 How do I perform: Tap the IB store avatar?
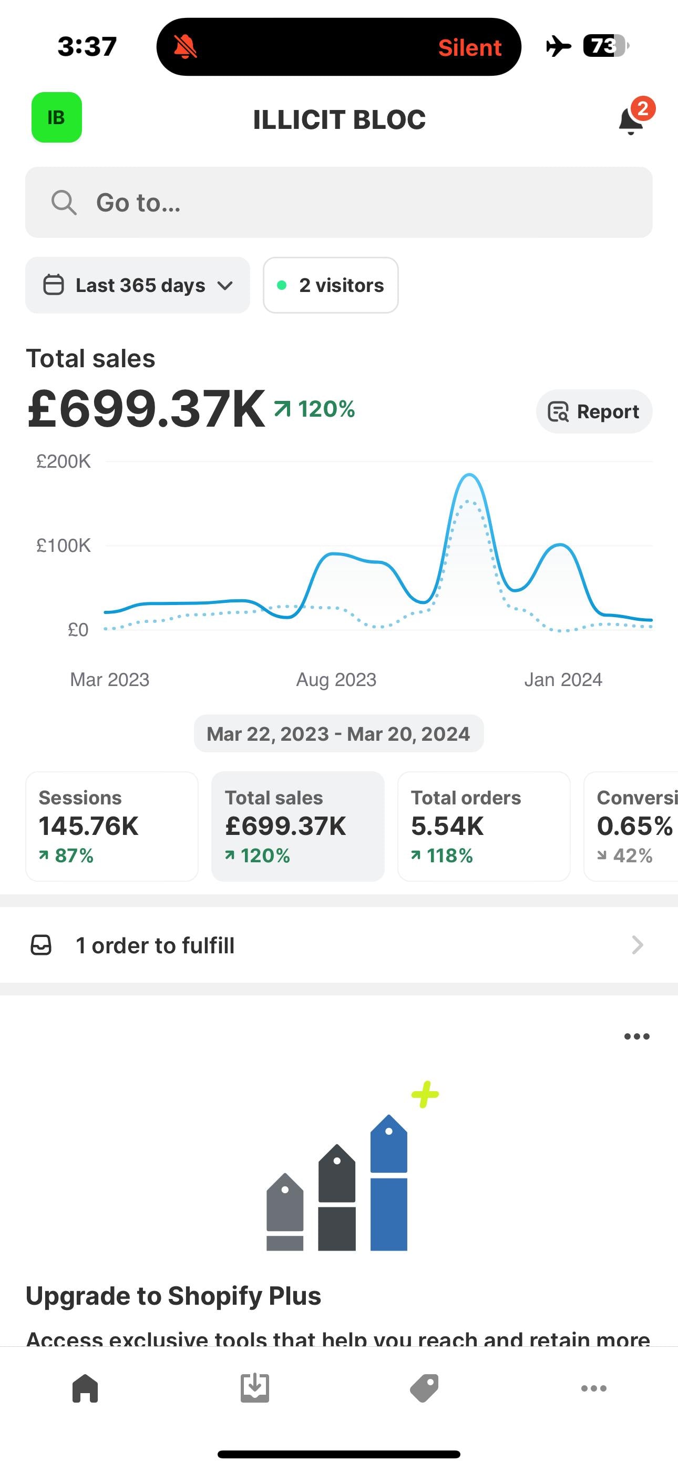click(x=57, y=117)
